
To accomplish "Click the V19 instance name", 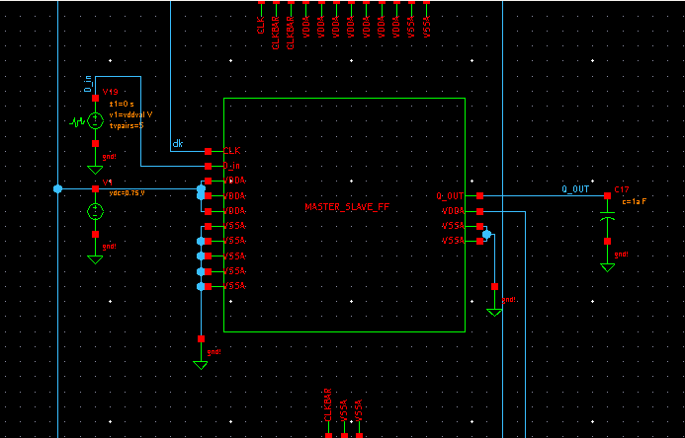I will click(110, 92).
